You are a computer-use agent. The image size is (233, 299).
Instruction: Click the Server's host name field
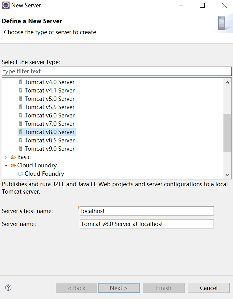click(147, 211)
